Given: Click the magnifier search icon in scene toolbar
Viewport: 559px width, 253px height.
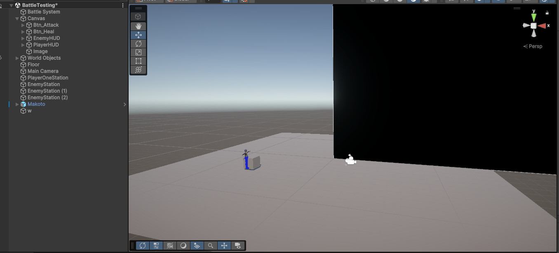Looking at the screenshot, I should [x=211, y=246].
